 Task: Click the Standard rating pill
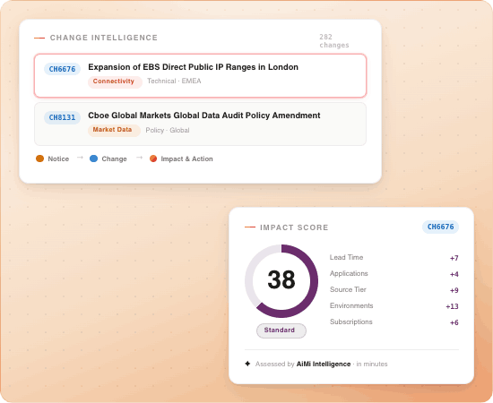point(281,330)
